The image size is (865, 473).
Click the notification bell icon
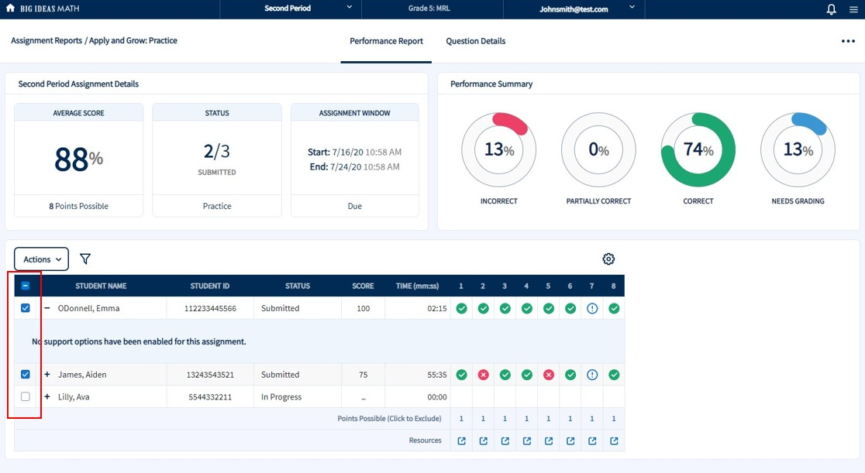pos(831,9)
